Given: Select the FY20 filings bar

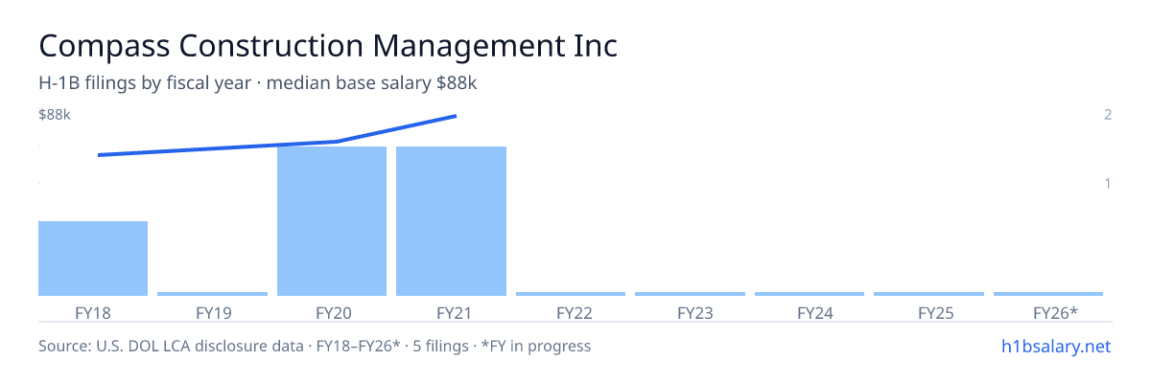Looking at the screenshot, I should coord(332,221).
